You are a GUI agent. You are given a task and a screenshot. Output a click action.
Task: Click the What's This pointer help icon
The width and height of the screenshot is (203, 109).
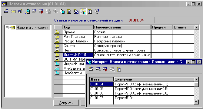coord(97,12)
